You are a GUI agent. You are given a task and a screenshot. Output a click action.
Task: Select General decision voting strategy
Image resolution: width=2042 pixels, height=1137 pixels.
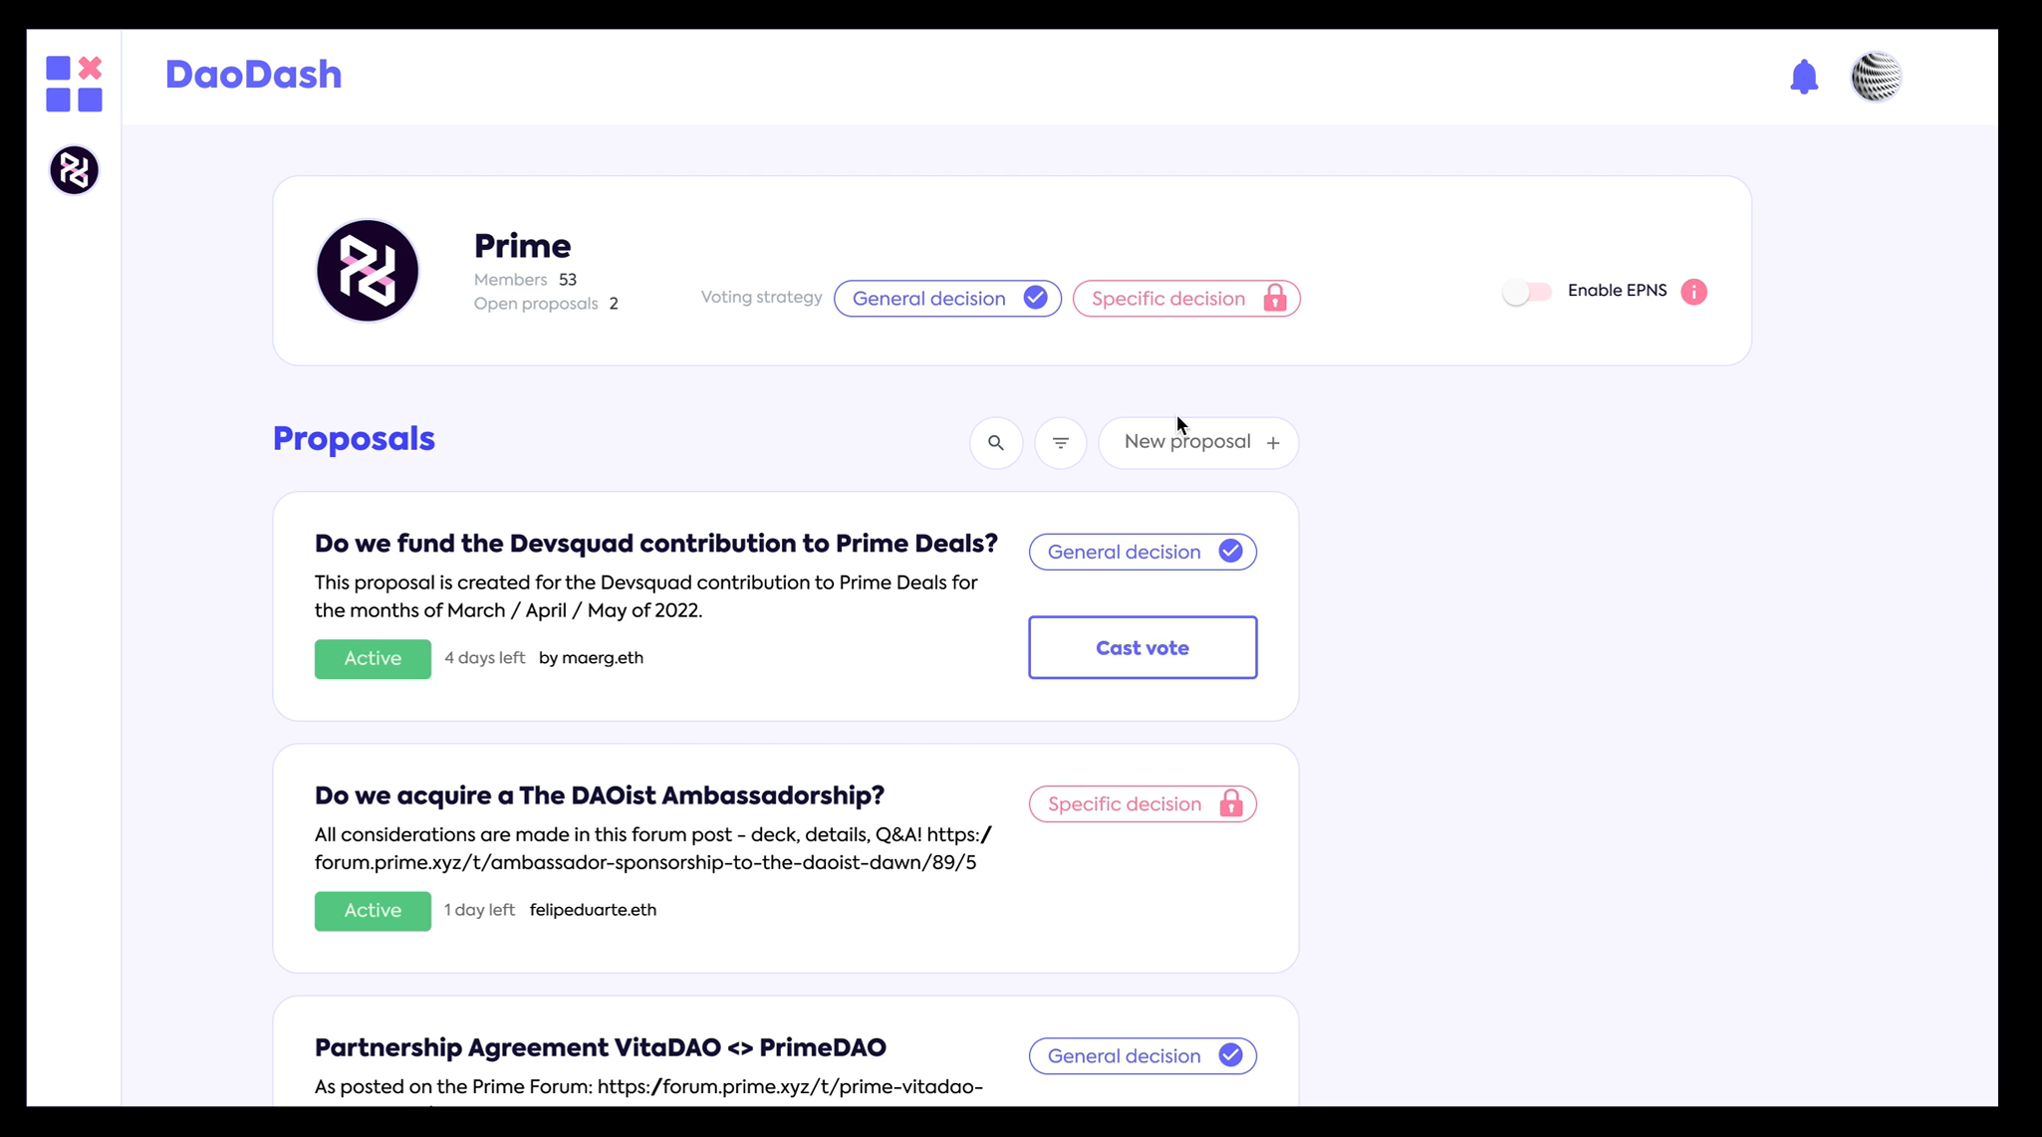pos(947,299)
